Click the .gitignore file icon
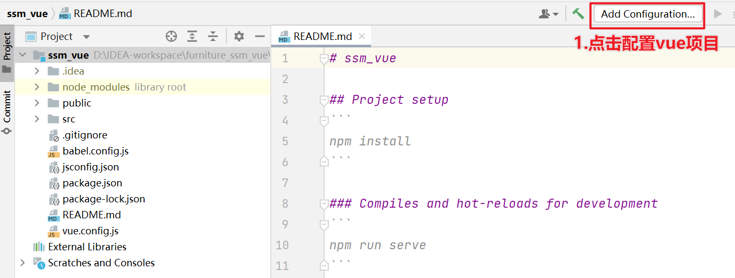Screen dimensions: 735x278 (x=53, y=135)
